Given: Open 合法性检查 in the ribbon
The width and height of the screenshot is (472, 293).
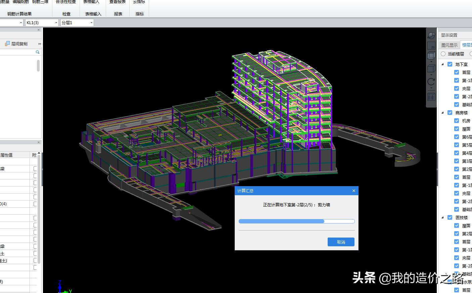Looking at the screenshot, I should coord(66,2).
